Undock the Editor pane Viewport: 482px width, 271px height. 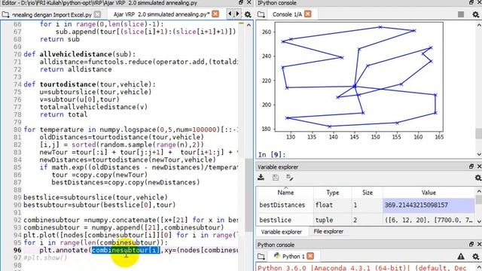click(241, 3)
